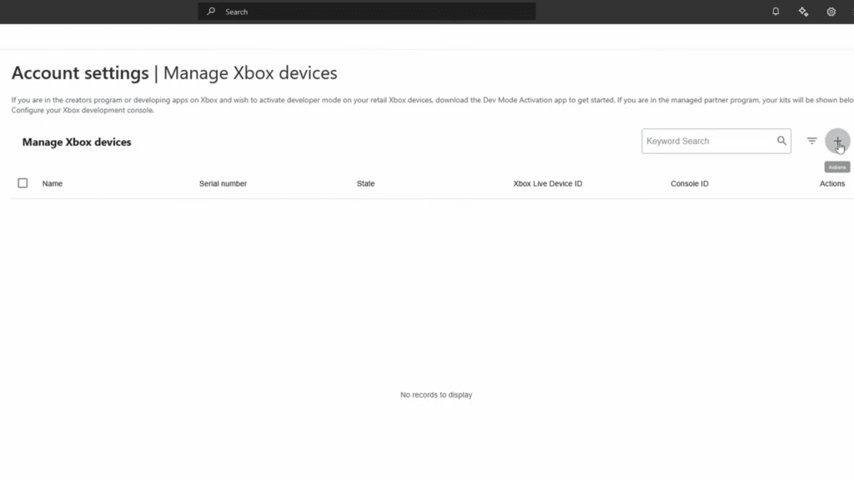
Task: Add a new Xbox device with the plus icon
Action: (837, 140)
